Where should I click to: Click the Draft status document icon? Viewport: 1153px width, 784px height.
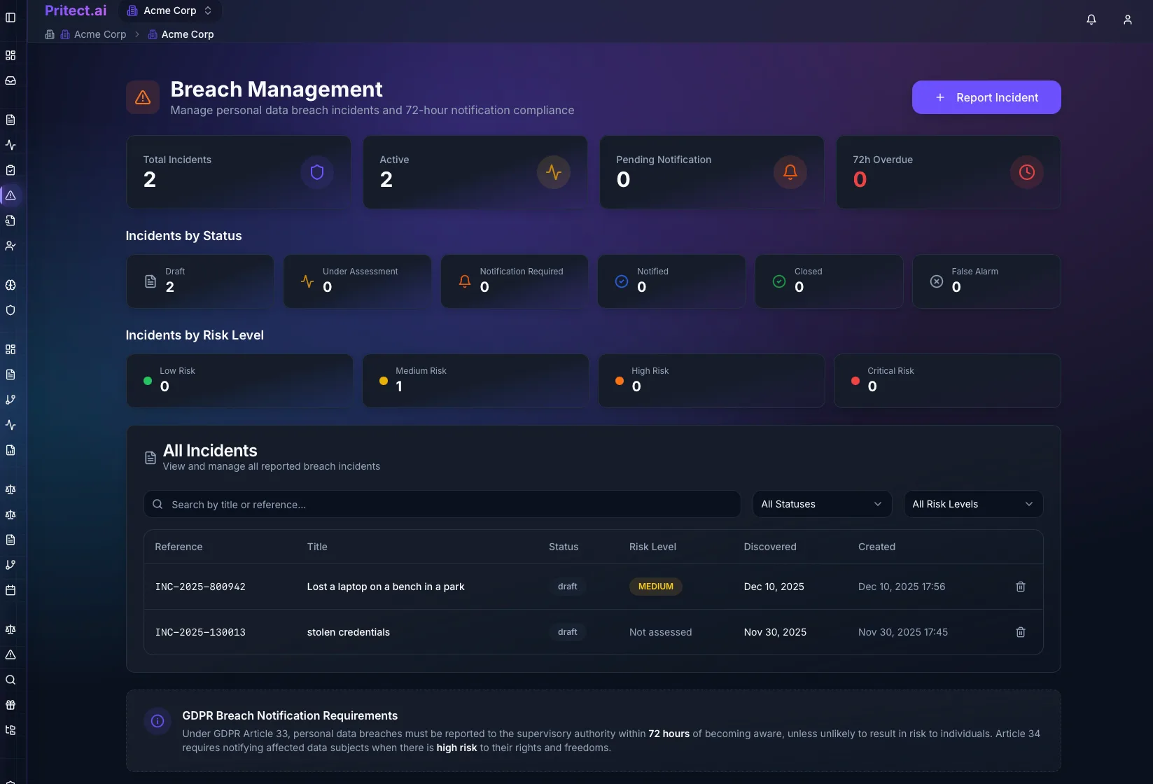click(151, 281)
